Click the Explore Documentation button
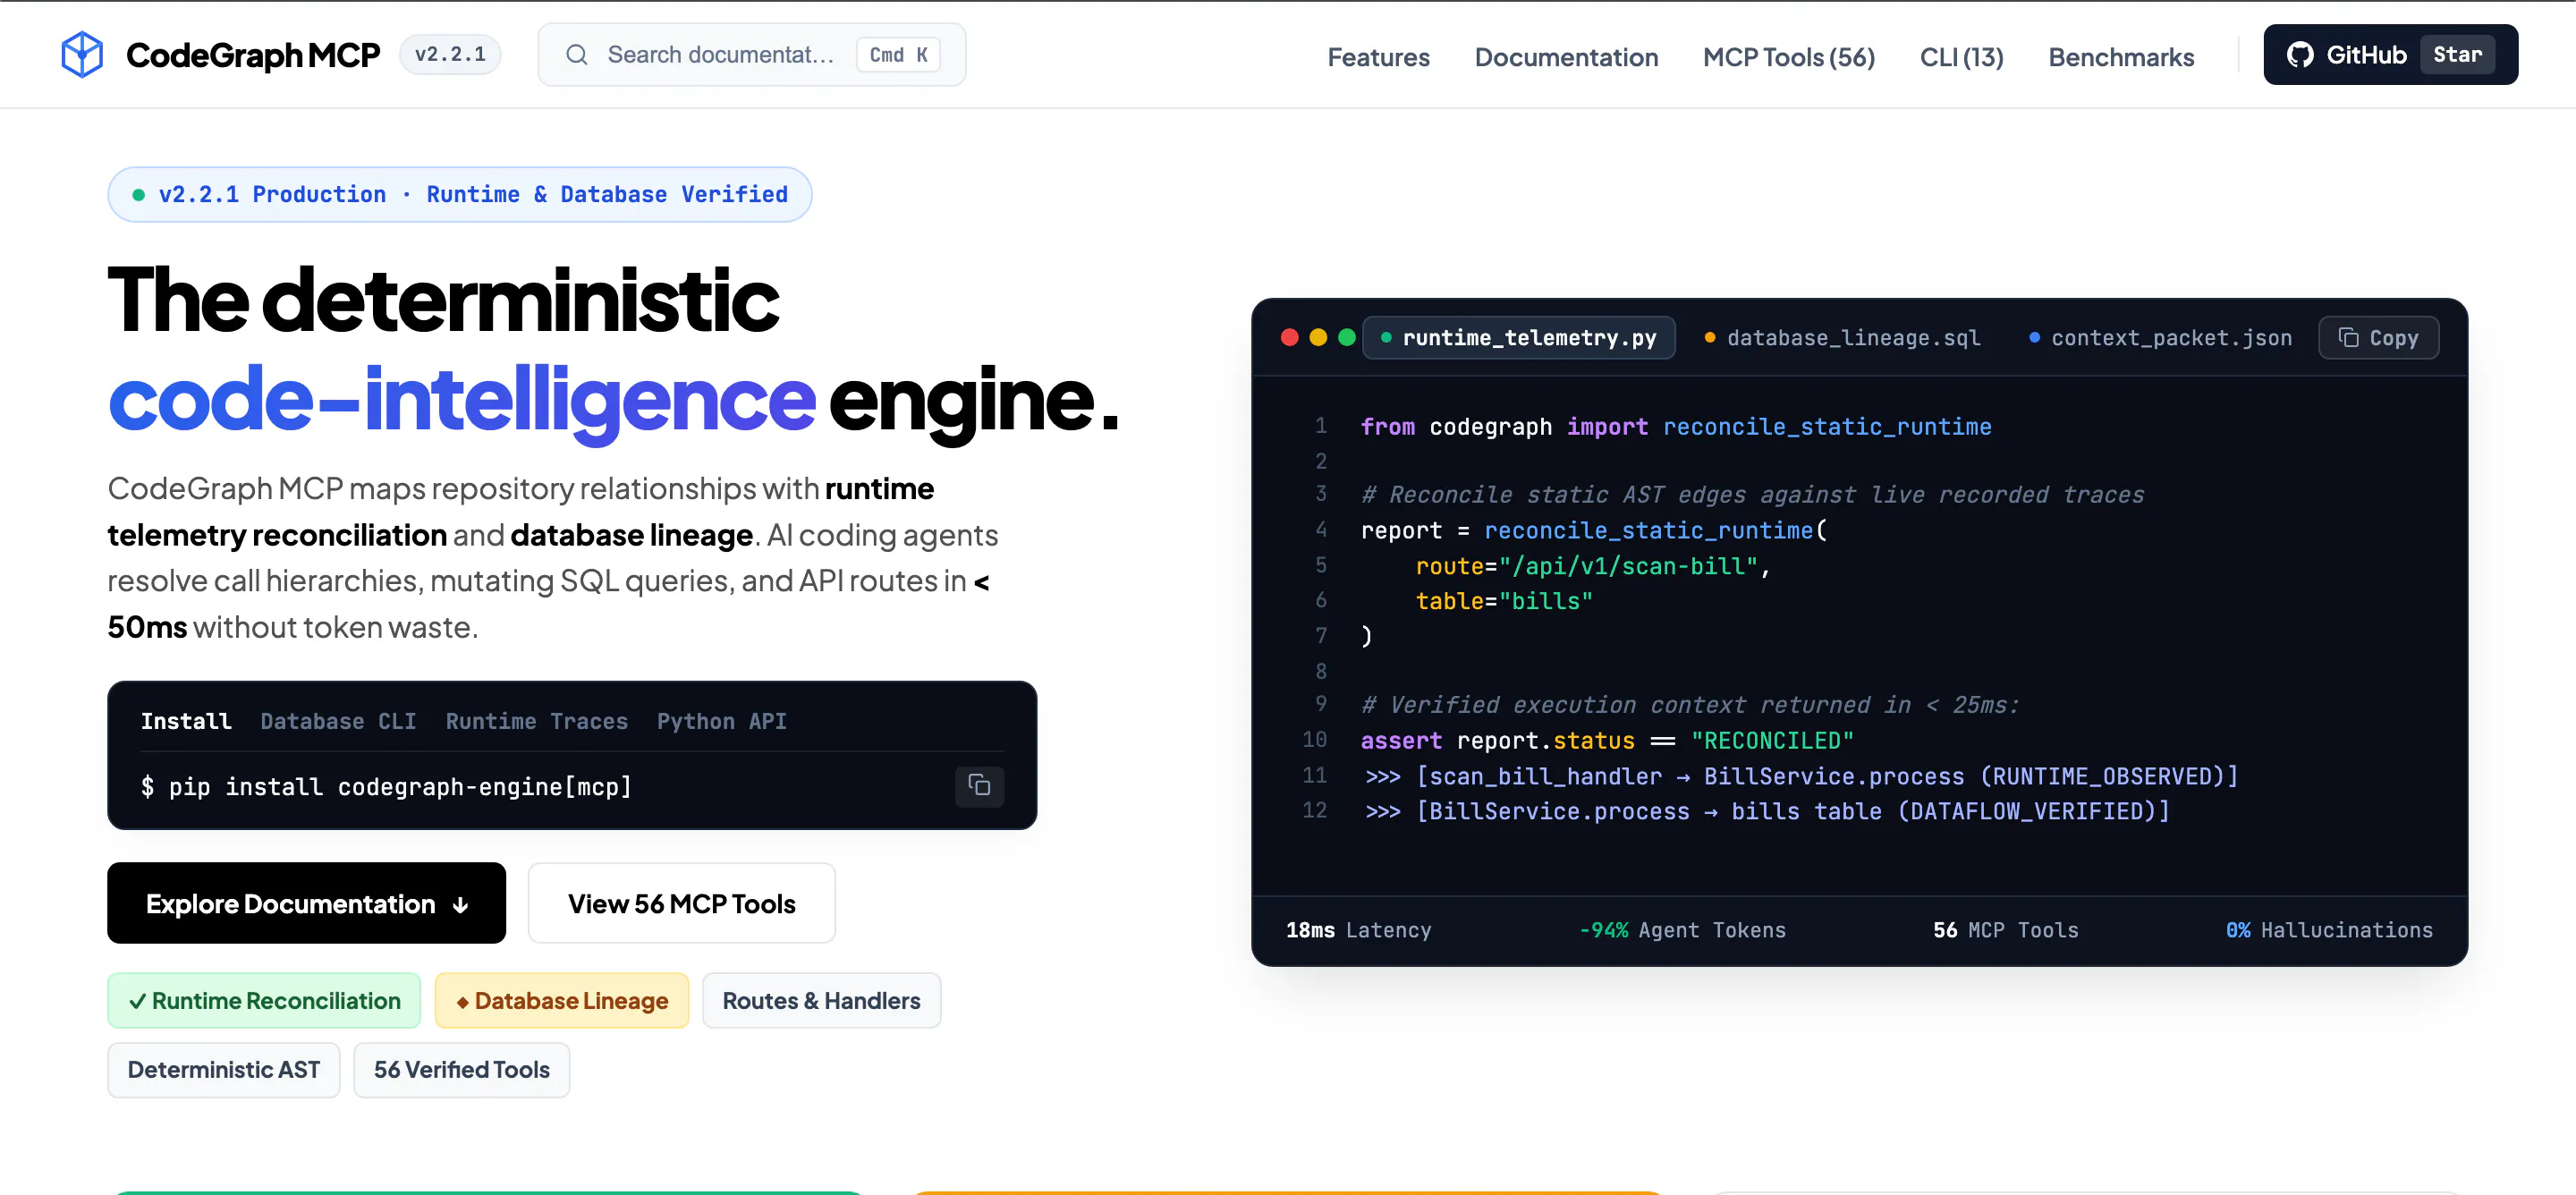 [x=306, y=903]
